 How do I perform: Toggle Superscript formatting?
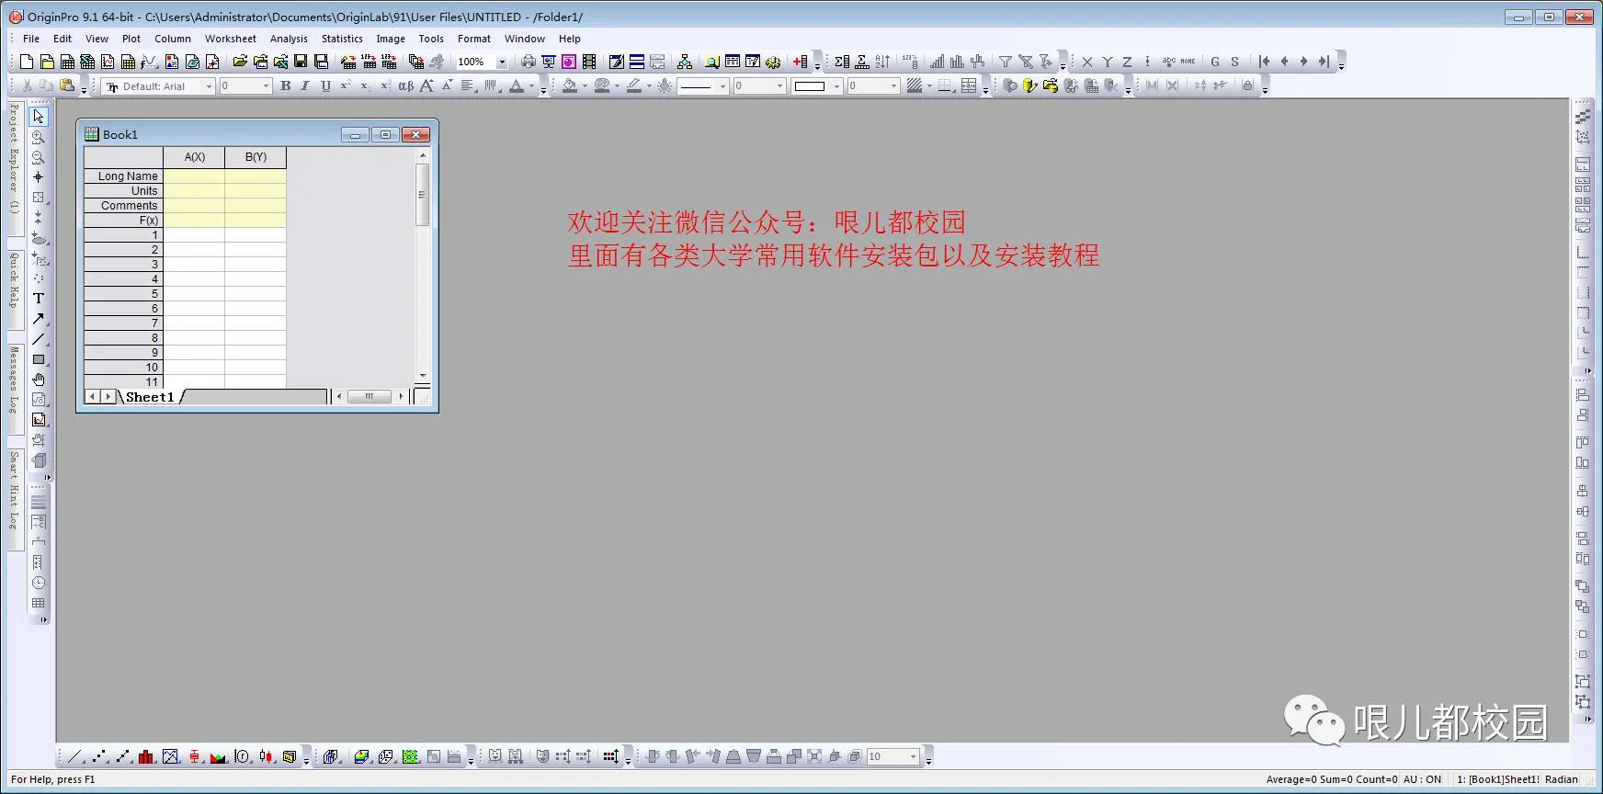pos(346,85)
